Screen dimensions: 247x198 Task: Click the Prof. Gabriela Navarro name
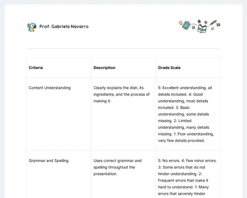pyautogui.click(x=64, y=26)
